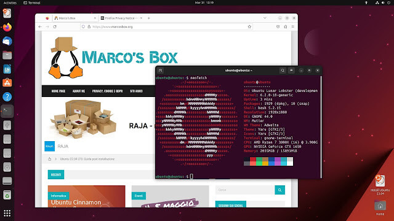Screen dimensions: 394x221
Task: Open the Ubuntu Cinnamon article
Action: click(x=76, y=203)
